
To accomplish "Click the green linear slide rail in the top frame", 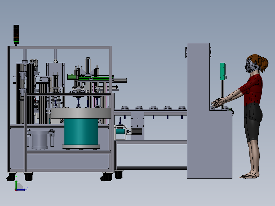I will 90,78.
